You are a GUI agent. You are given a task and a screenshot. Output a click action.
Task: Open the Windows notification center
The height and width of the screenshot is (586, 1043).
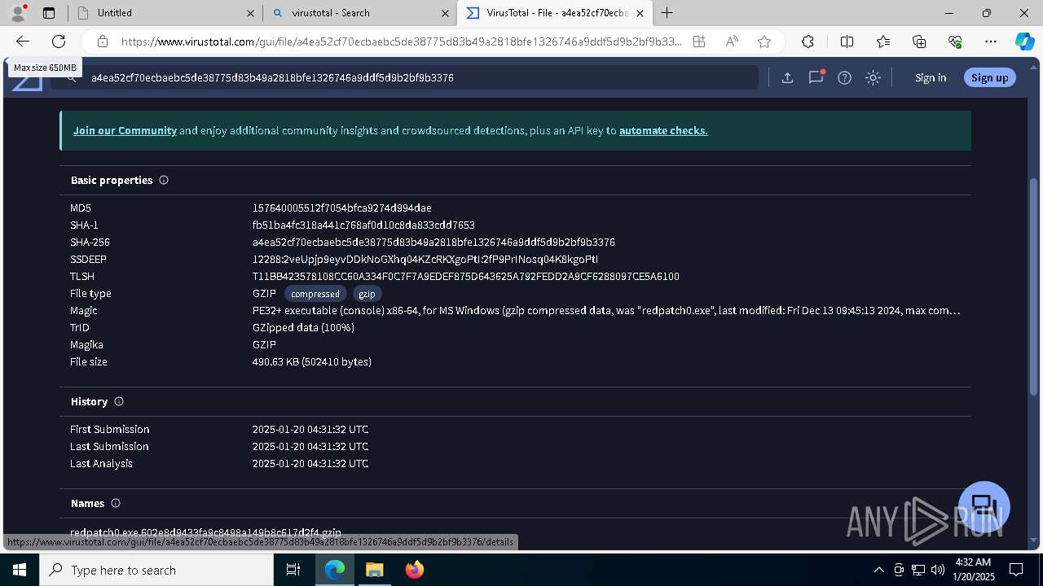(x=1016, y=570)
